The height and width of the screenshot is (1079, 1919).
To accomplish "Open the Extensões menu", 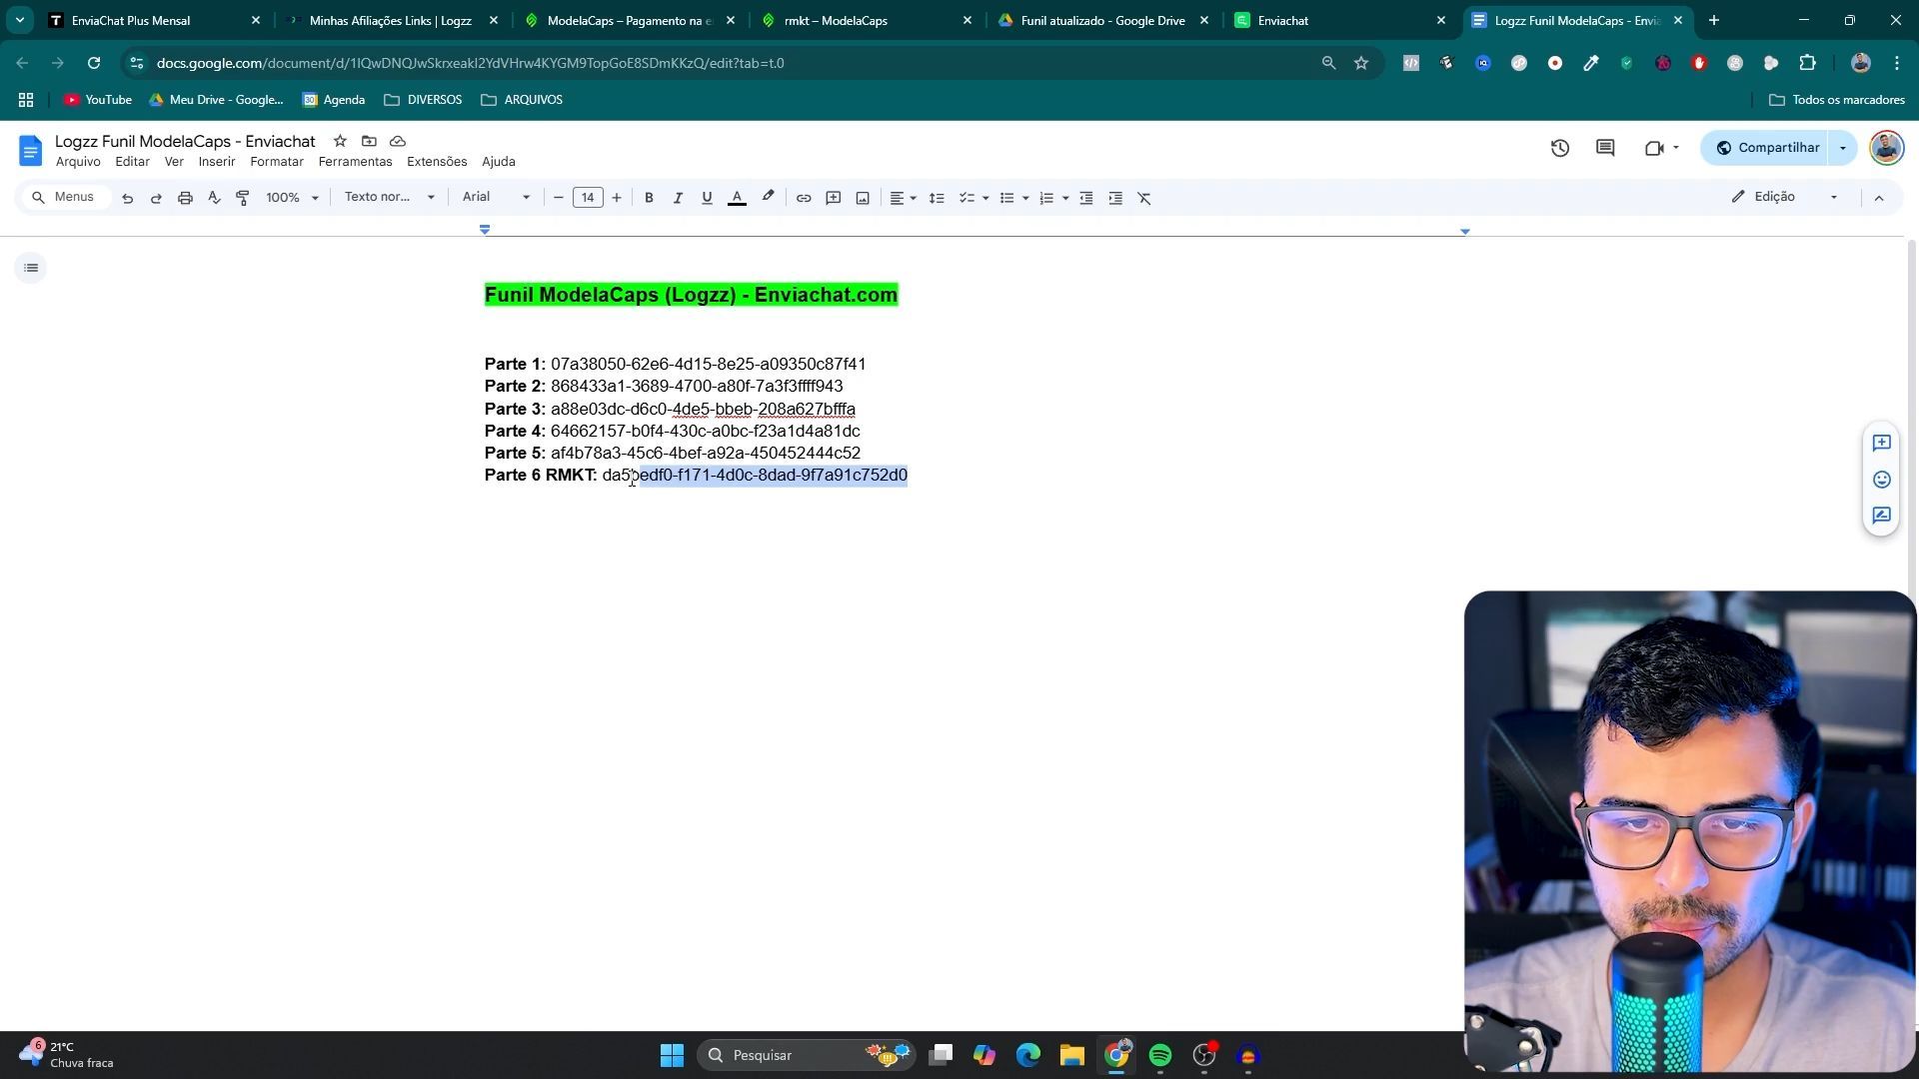I will point(437,162).
